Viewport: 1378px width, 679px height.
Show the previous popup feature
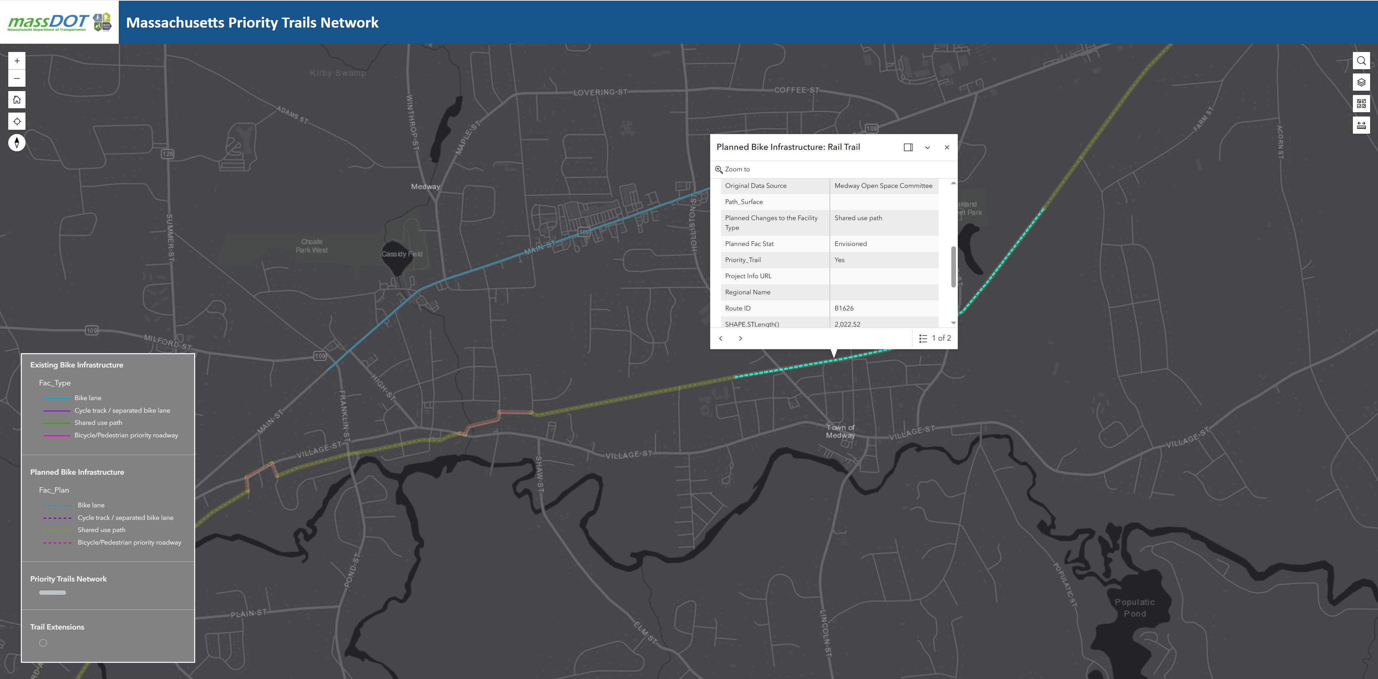721,338
